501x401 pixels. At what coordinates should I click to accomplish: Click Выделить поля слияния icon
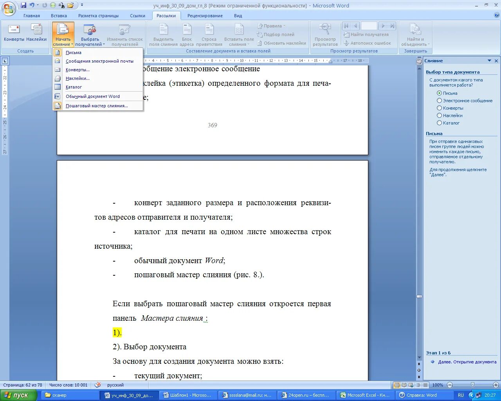click(x=163, y=35)
